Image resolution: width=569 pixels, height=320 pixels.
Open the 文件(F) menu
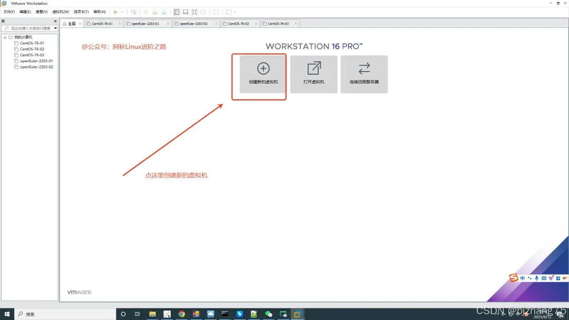coord(9,12)
